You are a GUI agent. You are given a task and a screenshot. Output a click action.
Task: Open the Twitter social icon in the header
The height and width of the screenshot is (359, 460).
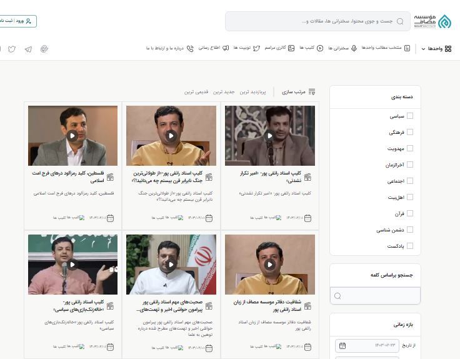tap(12, 49)
